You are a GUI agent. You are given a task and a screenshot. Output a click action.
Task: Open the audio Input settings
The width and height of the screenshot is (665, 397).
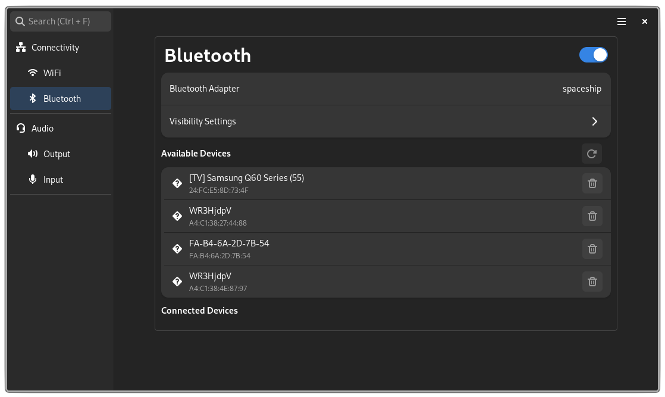pyautogui.click(x=53, y=180)
